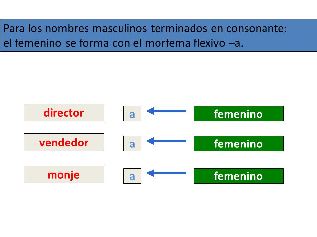
Task: Click the red 'vendedor' word box
Action: coord(64,142)
